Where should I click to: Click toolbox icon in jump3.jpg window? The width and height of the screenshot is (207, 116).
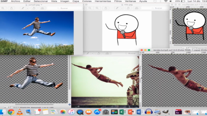(42, 8)
